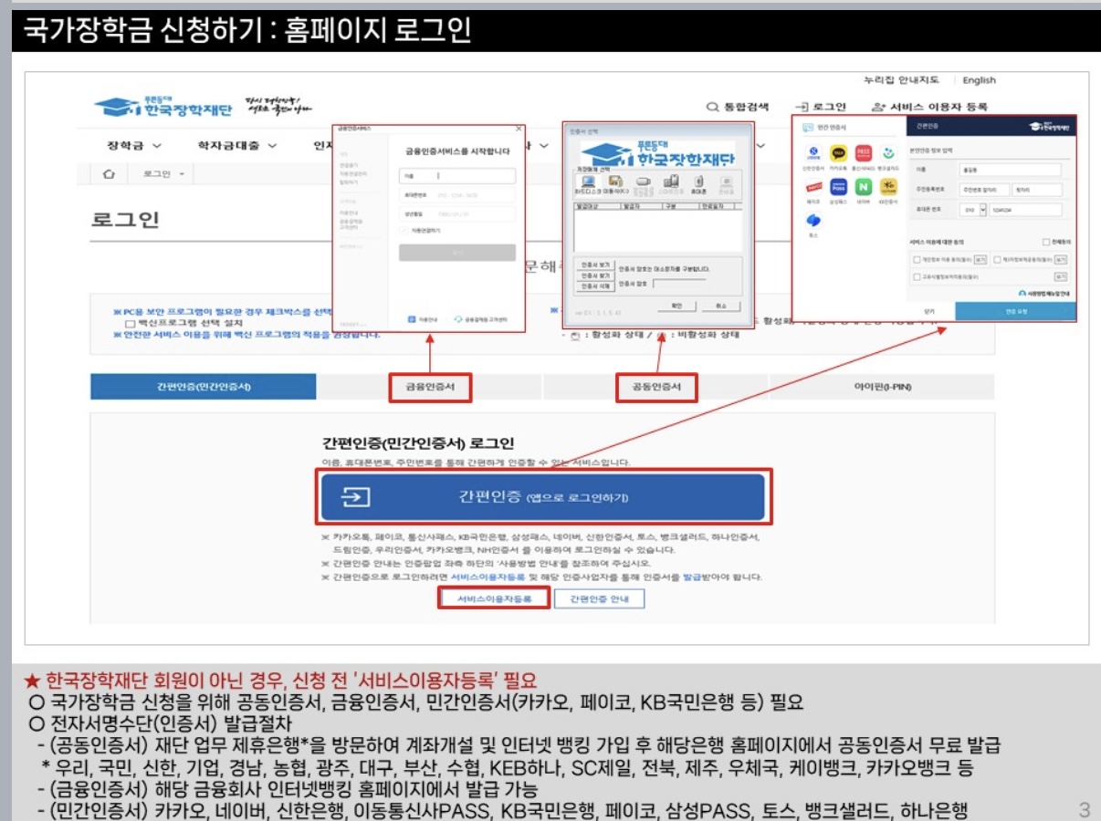
Task: Click the 인증서 보기 button
Action: (595, 265)
